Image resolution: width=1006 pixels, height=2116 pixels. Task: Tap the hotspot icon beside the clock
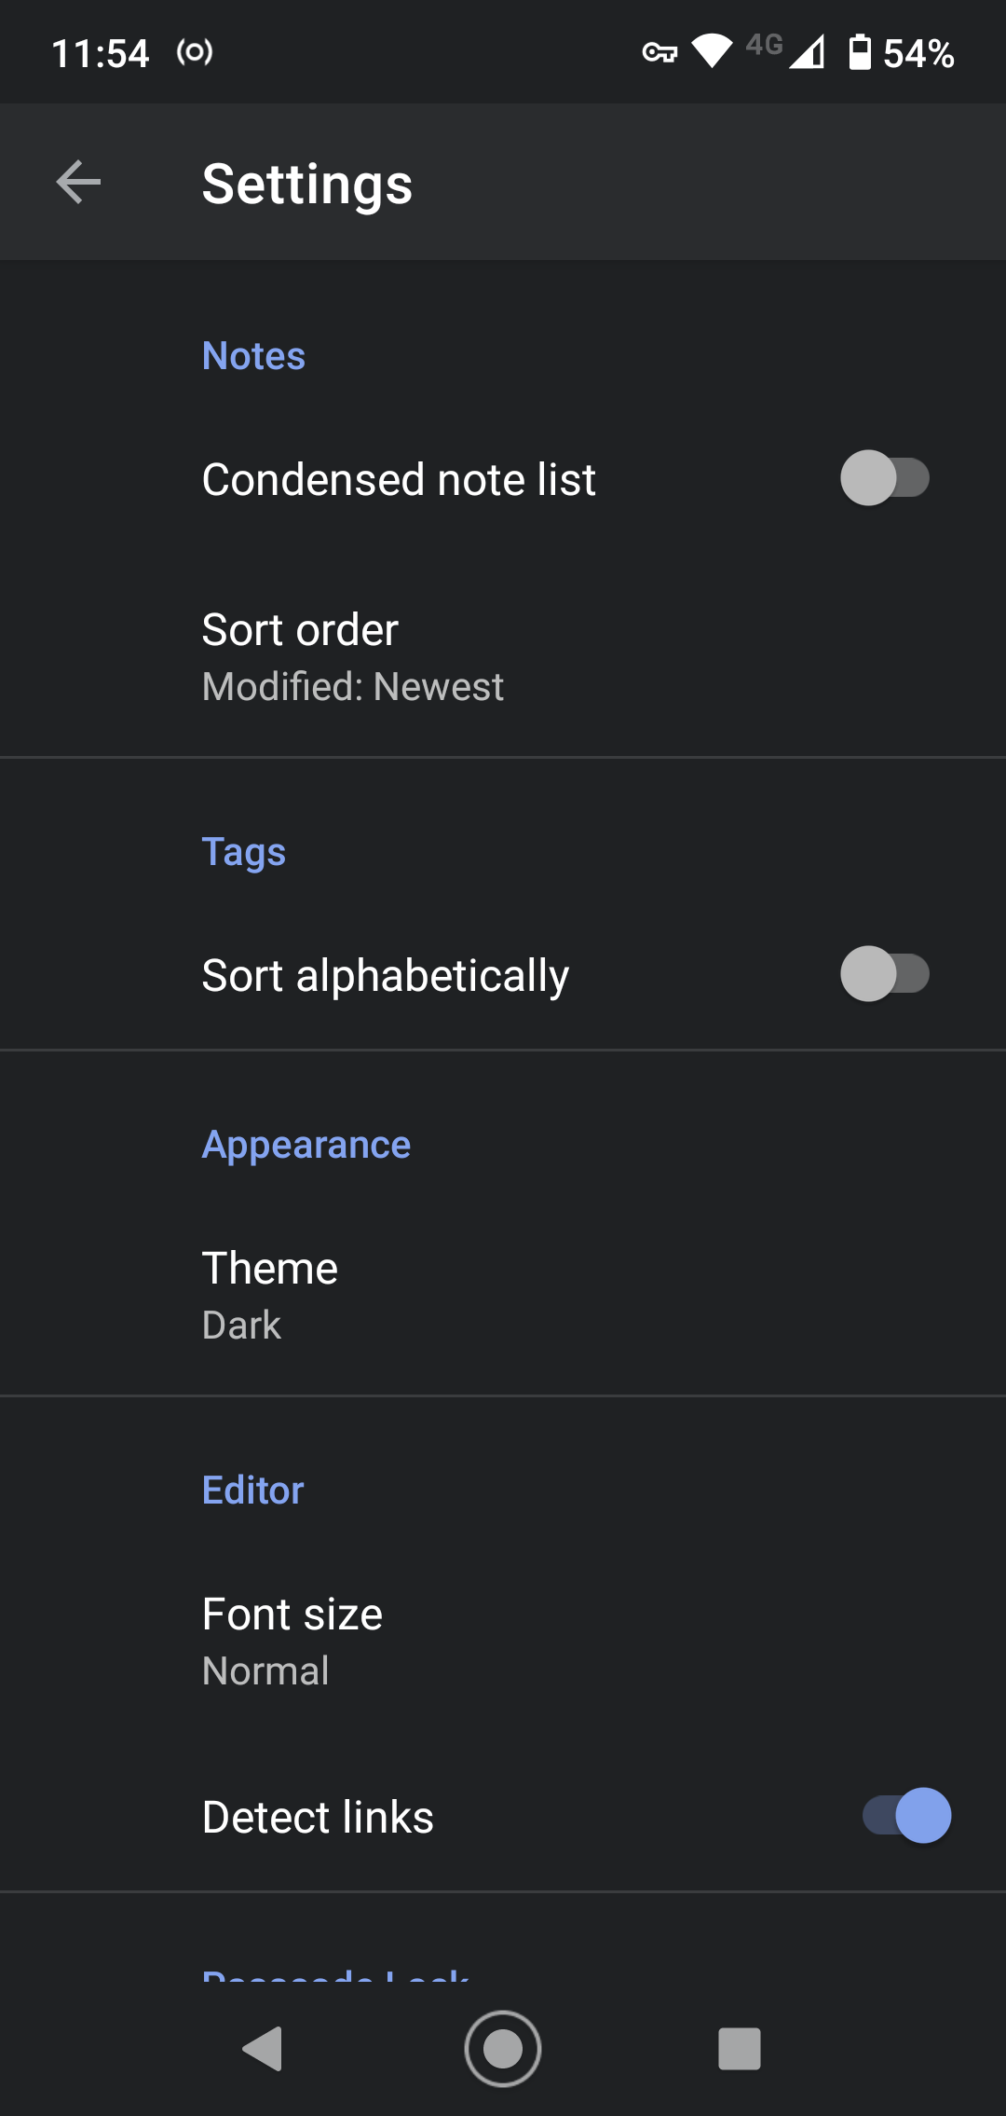(195, 52)
